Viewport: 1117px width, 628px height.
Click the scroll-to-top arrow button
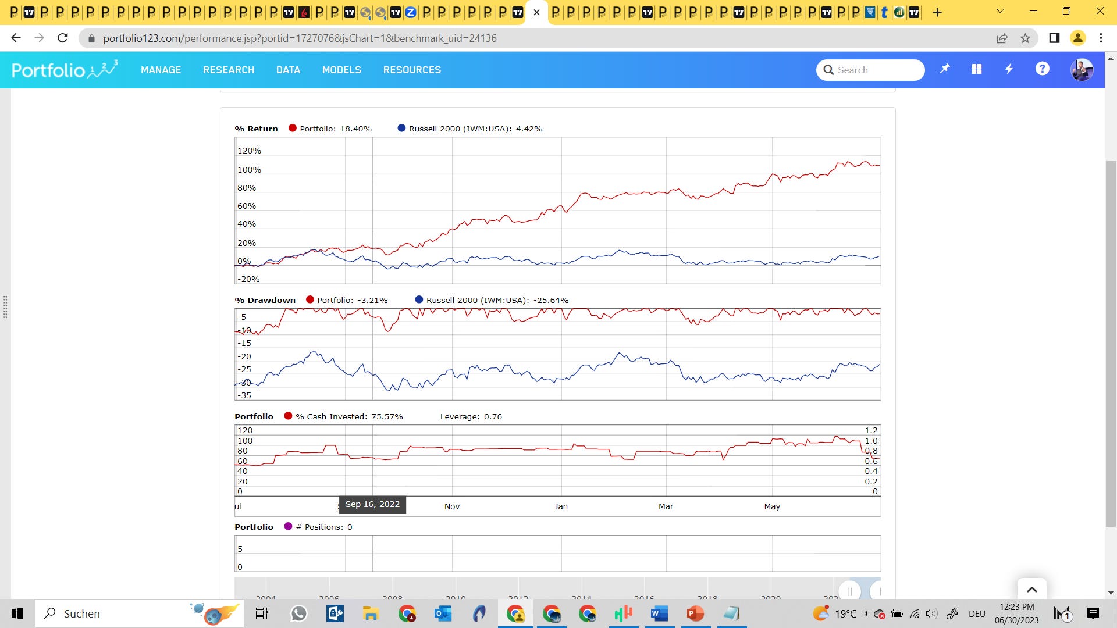click(1031, 590)
